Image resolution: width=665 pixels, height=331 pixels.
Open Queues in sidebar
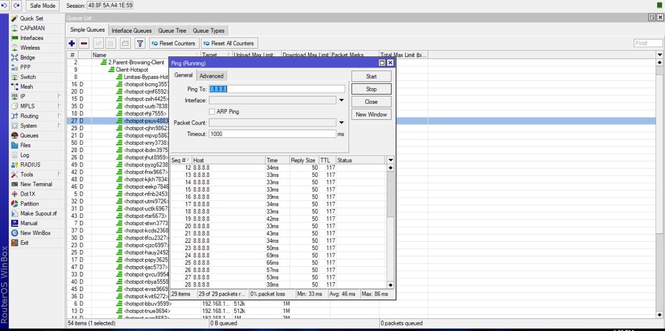point(29,135)
